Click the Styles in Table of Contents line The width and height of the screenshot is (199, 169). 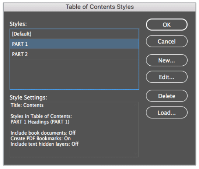coord(41,116)
